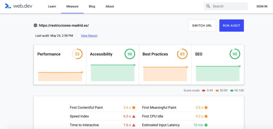This screenshot has height=129, width=273.
Task: Click the red 0-49 score scale dot
Action: coord(203,90)
